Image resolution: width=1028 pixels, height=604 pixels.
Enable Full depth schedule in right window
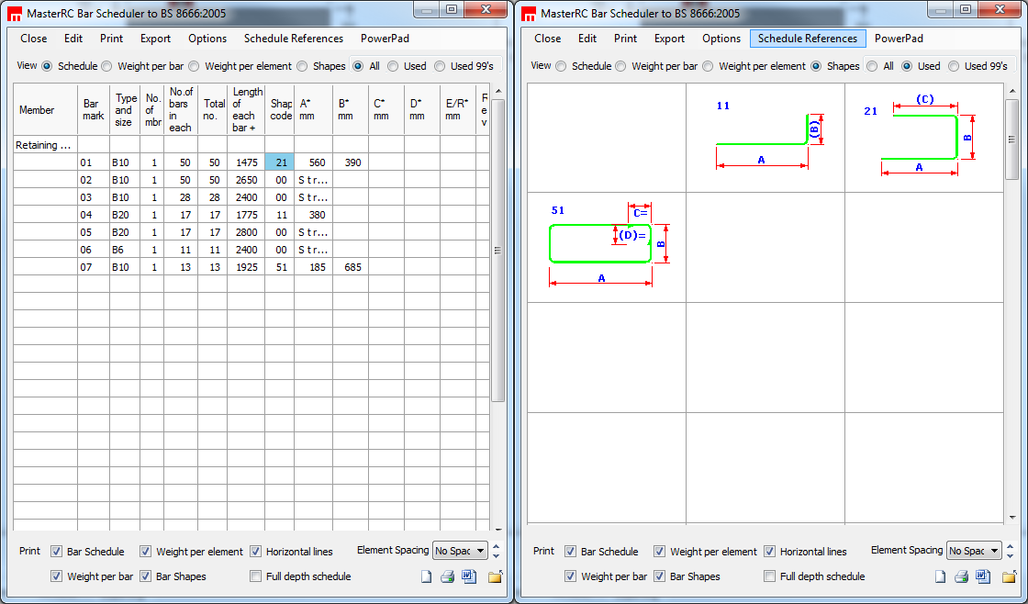coord(770,576)
